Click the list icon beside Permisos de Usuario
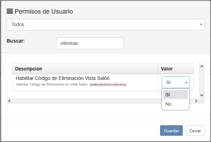Viewport: 211px width, 142px height. 10,11
